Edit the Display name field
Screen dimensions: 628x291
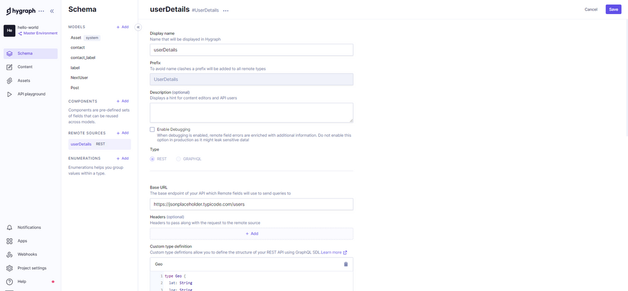251,50
